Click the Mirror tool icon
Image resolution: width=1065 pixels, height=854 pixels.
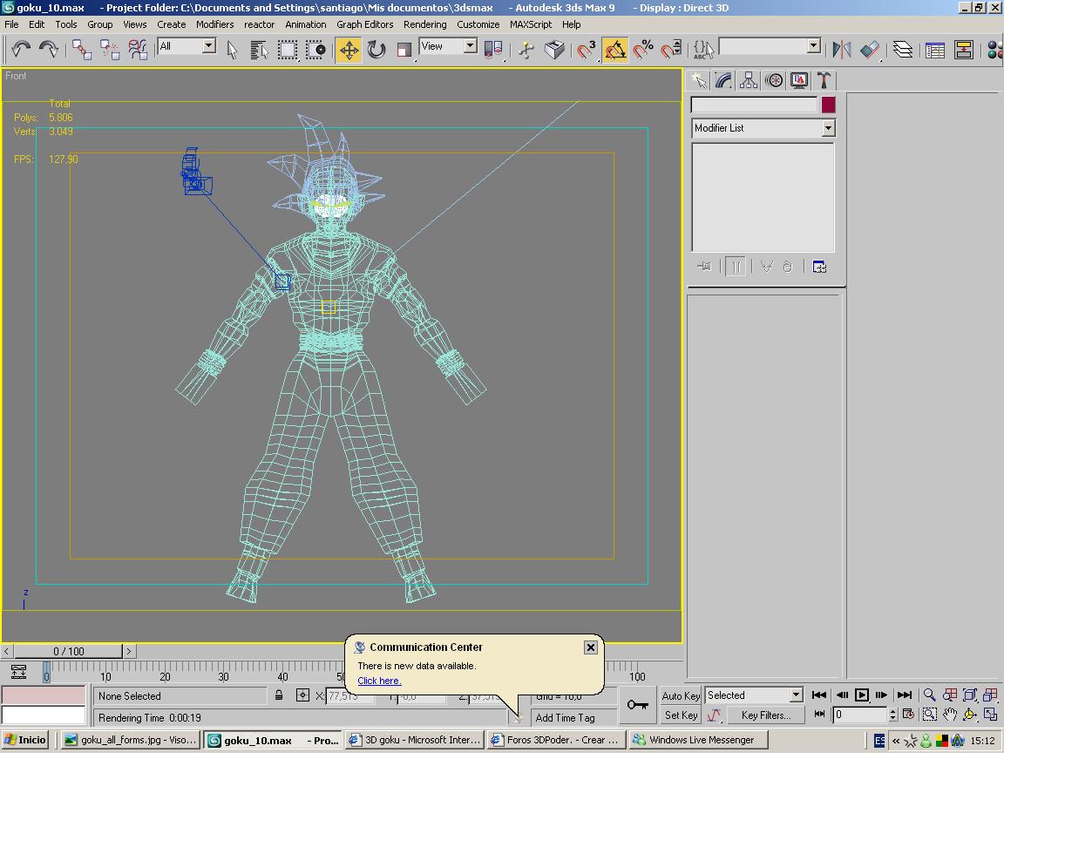click(842, 50)
